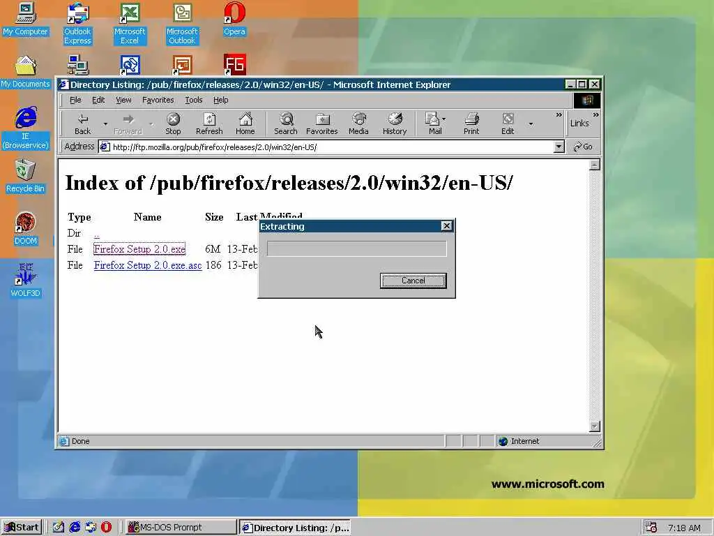
Task: Click the task scheduler tray icon
Action: [652, 528]
